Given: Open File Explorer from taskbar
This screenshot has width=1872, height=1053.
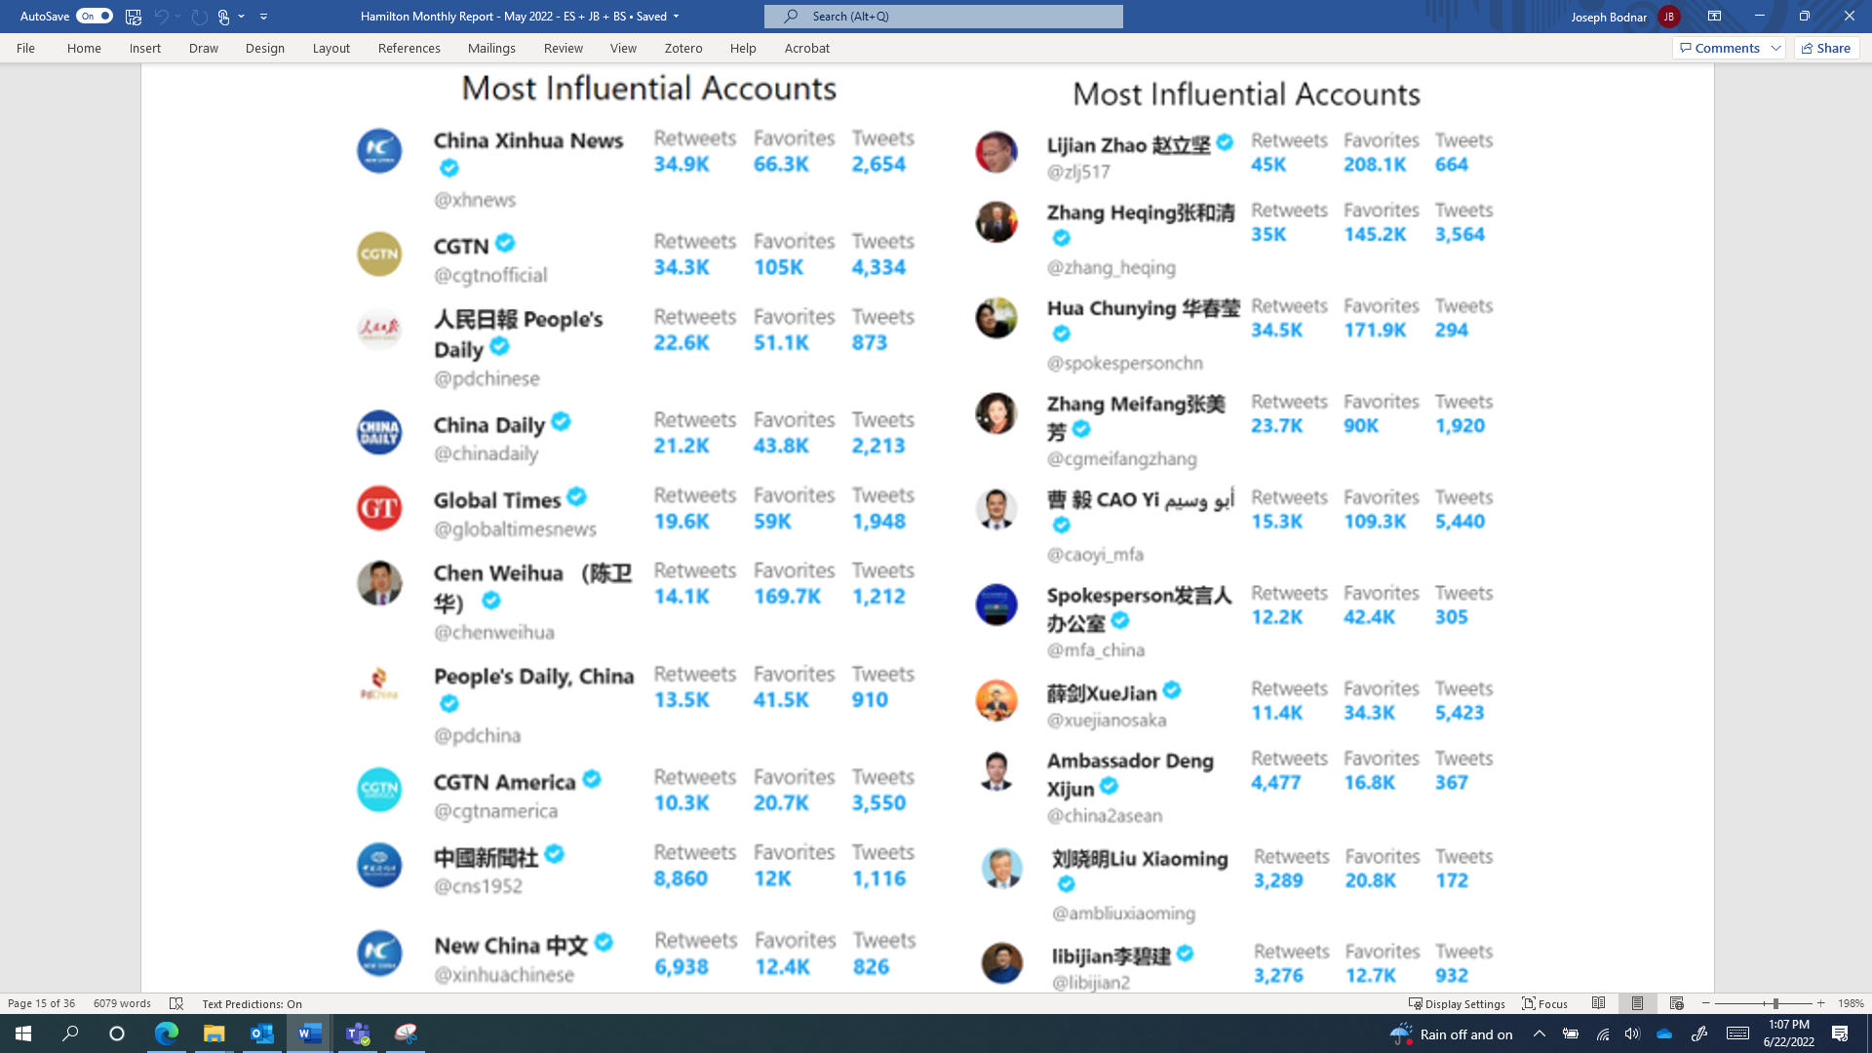Looking at the screenshot, I should [214, 1033].
